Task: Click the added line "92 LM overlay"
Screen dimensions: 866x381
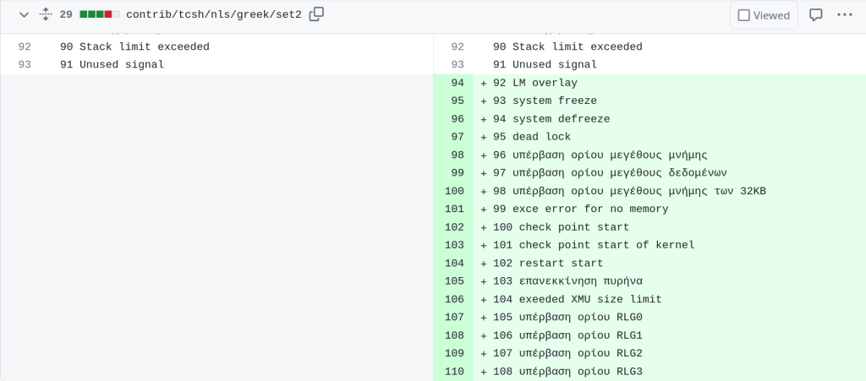Action: coord(534,83)
